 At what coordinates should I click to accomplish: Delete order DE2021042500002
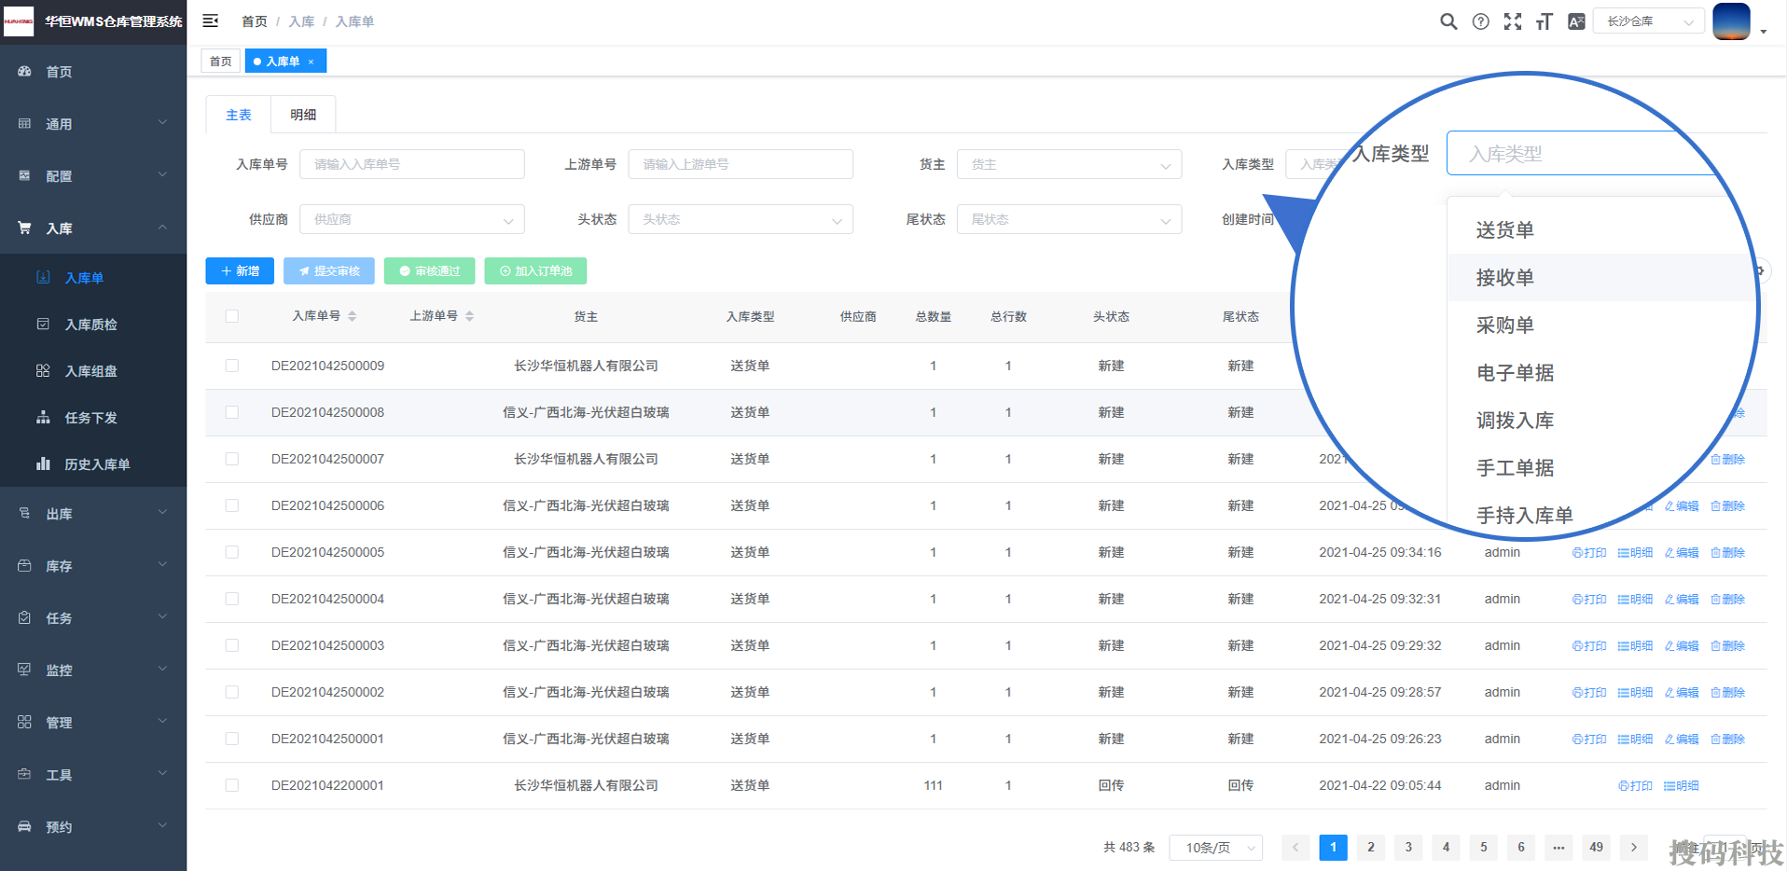(1727, 692)
